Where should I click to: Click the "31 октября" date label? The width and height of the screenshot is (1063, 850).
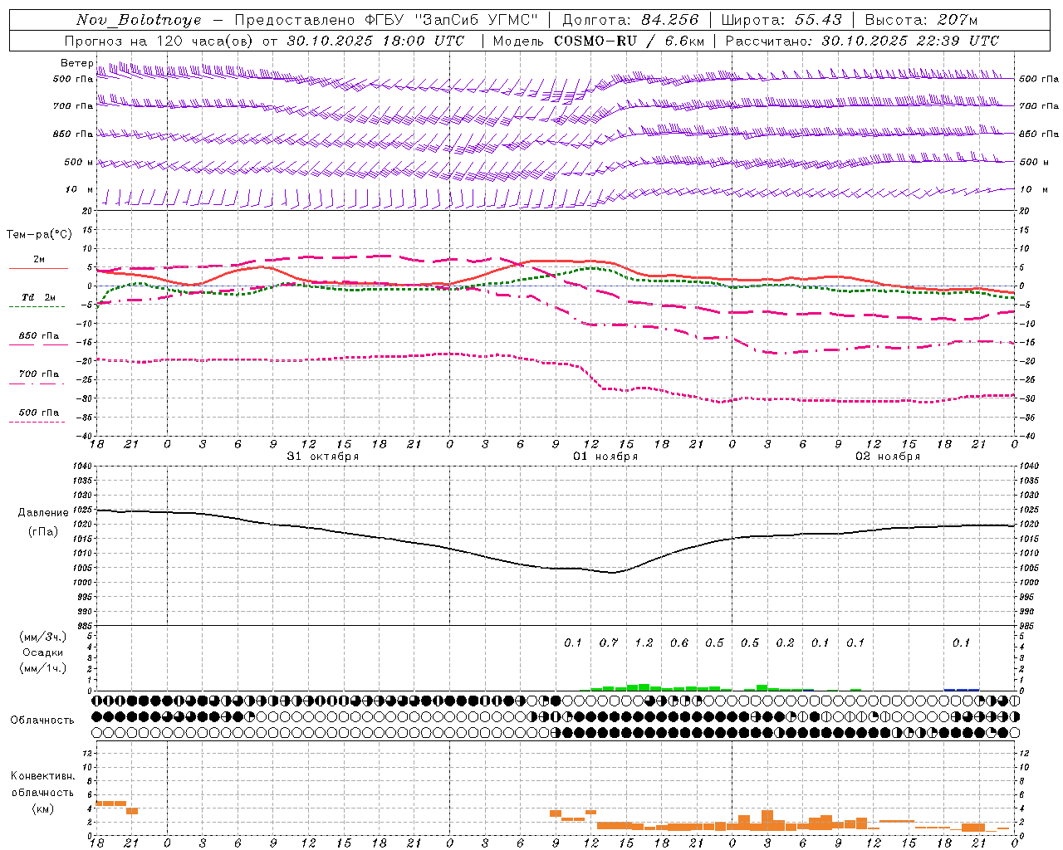323,457
